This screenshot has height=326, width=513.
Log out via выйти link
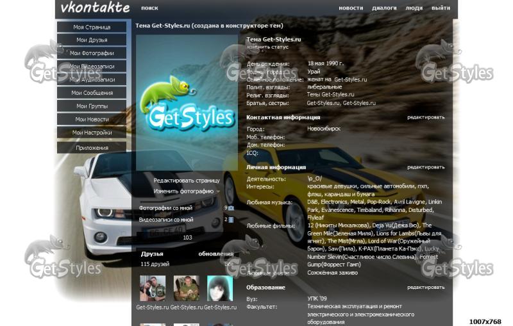pyautogui.click(x=441, y=8)
